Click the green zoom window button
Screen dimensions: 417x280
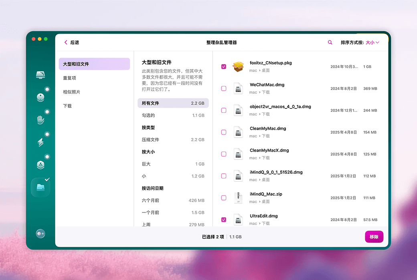(x=46, y=39)
